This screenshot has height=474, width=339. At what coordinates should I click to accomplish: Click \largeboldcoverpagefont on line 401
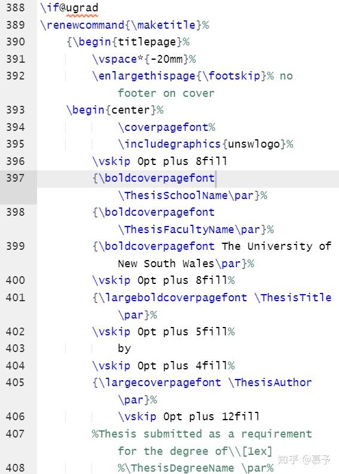point(173,298)
